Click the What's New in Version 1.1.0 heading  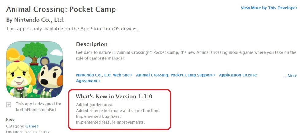click(x=114, y=97)
